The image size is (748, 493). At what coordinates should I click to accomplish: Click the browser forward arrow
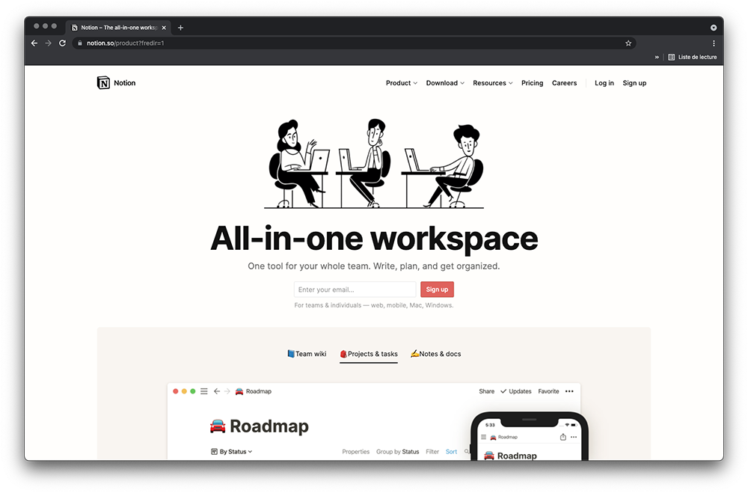[48, 43]
